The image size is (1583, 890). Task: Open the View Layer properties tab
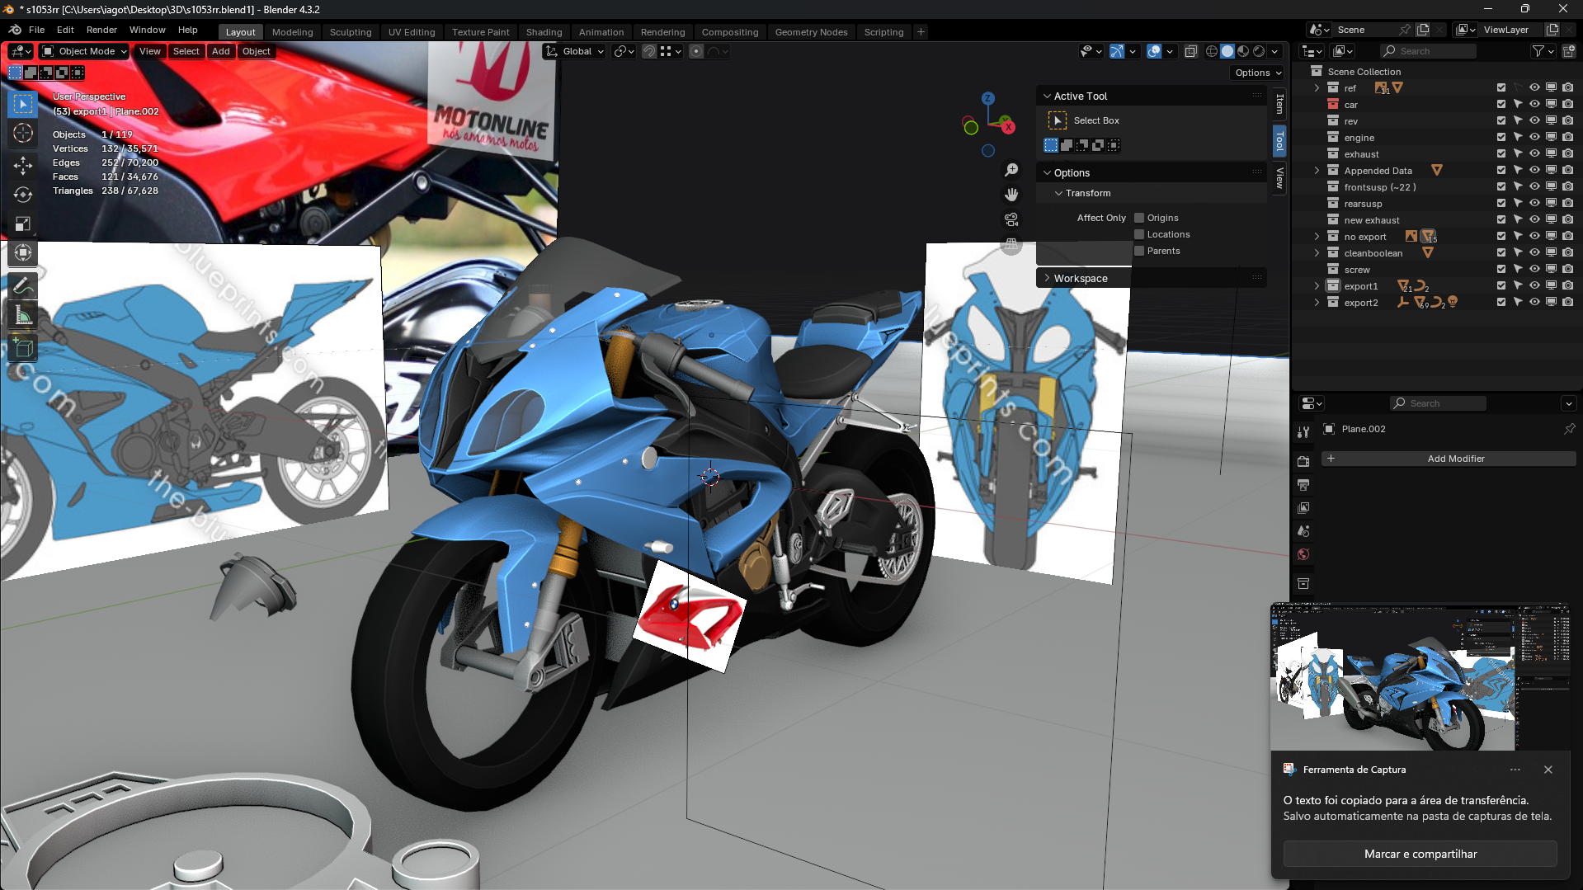click(x=1303, y=508)
